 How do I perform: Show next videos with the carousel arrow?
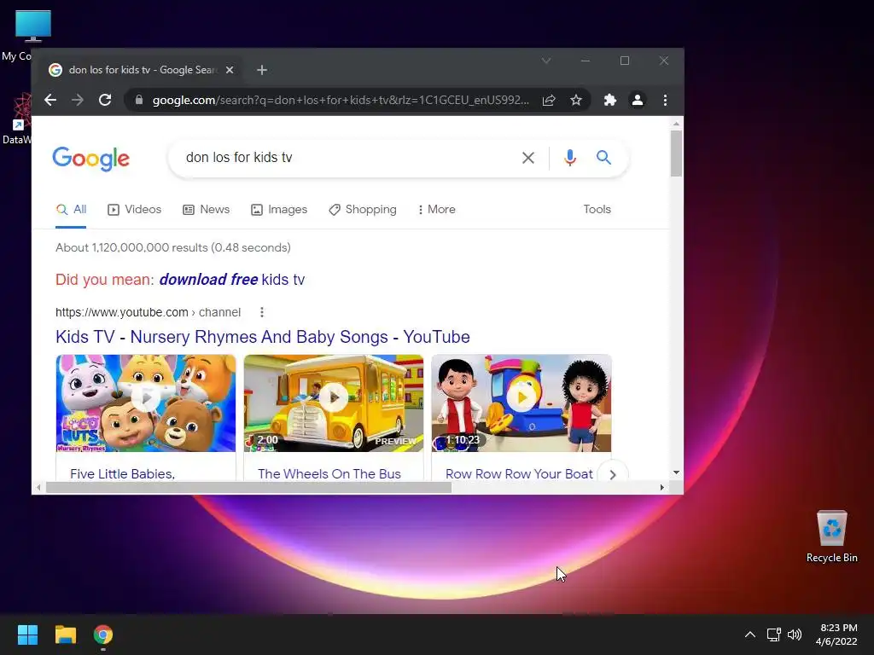613,474
